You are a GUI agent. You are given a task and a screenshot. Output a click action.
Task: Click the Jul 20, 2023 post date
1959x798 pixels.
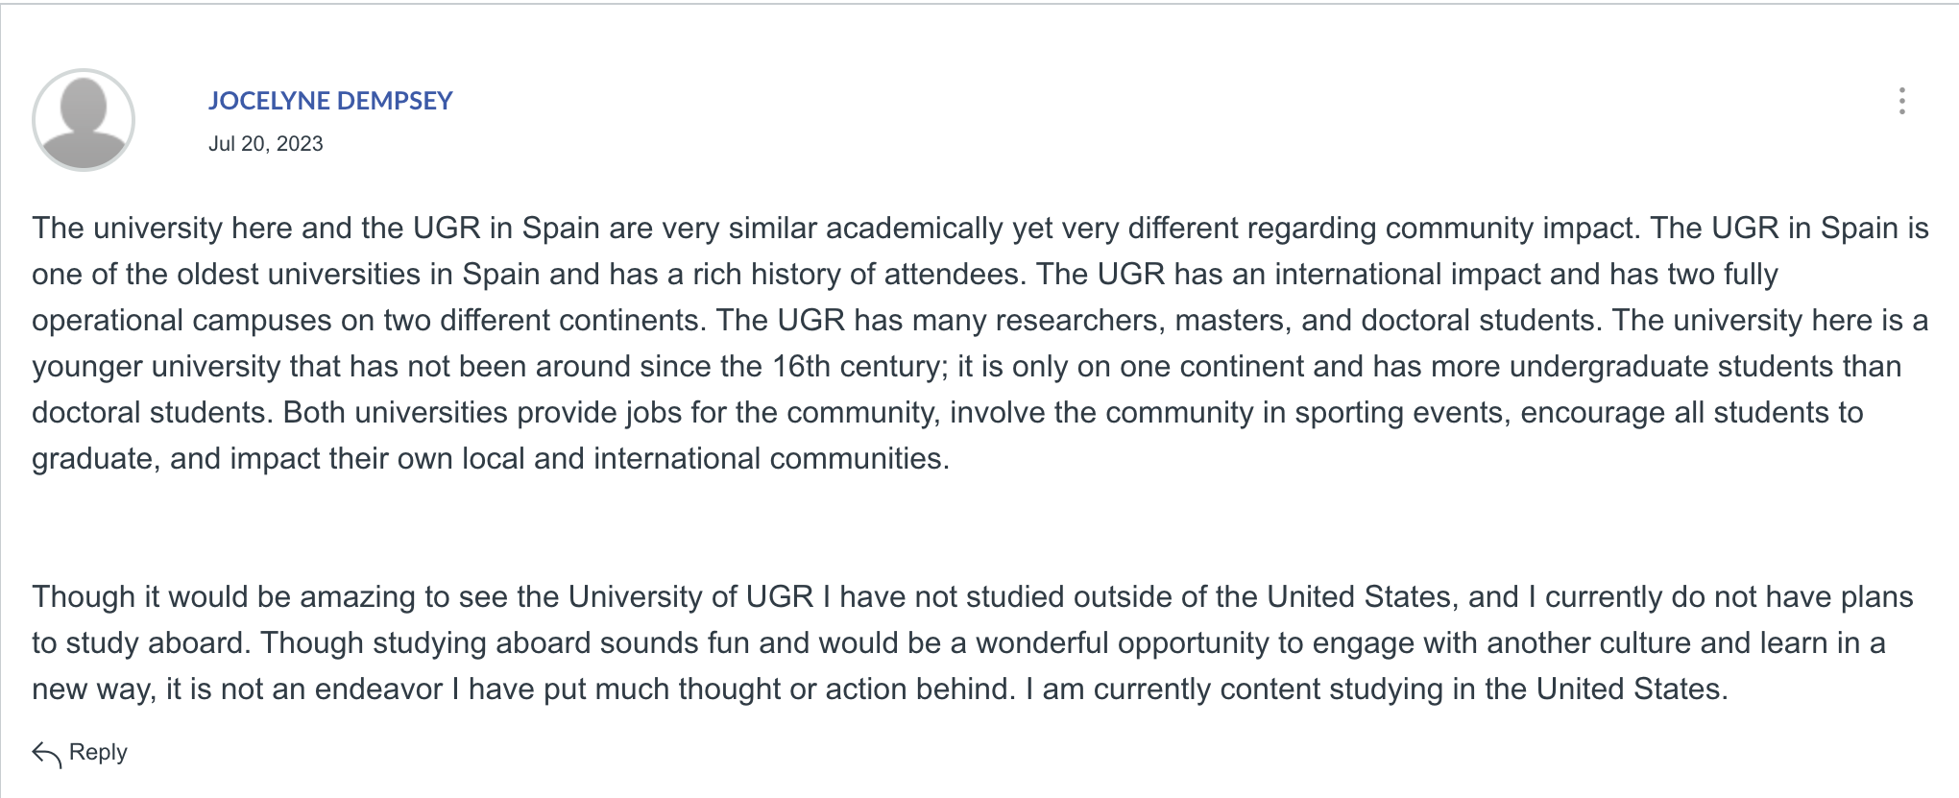tap(266, 144)
